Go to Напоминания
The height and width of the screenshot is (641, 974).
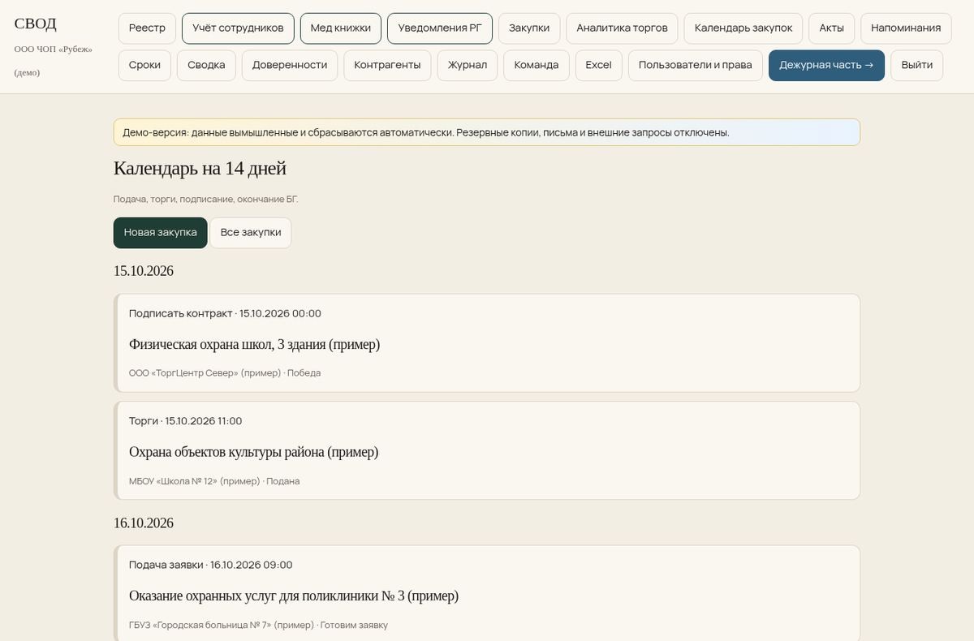pyautogui.click(x=906, y=28)
